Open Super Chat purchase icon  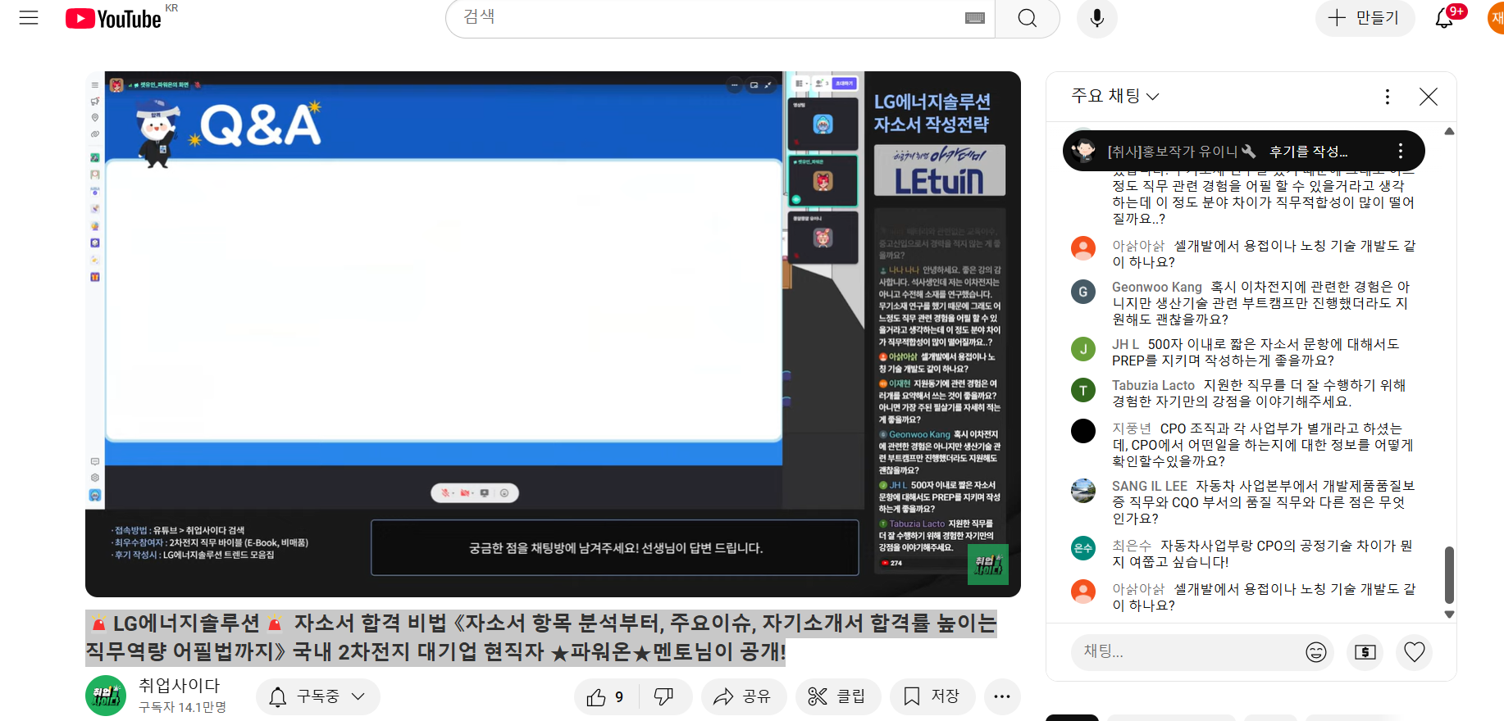1365,652
